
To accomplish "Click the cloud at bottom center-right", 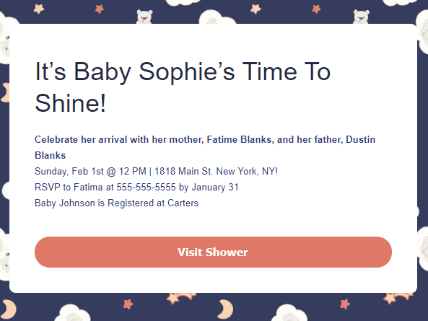I will point(289,313).
